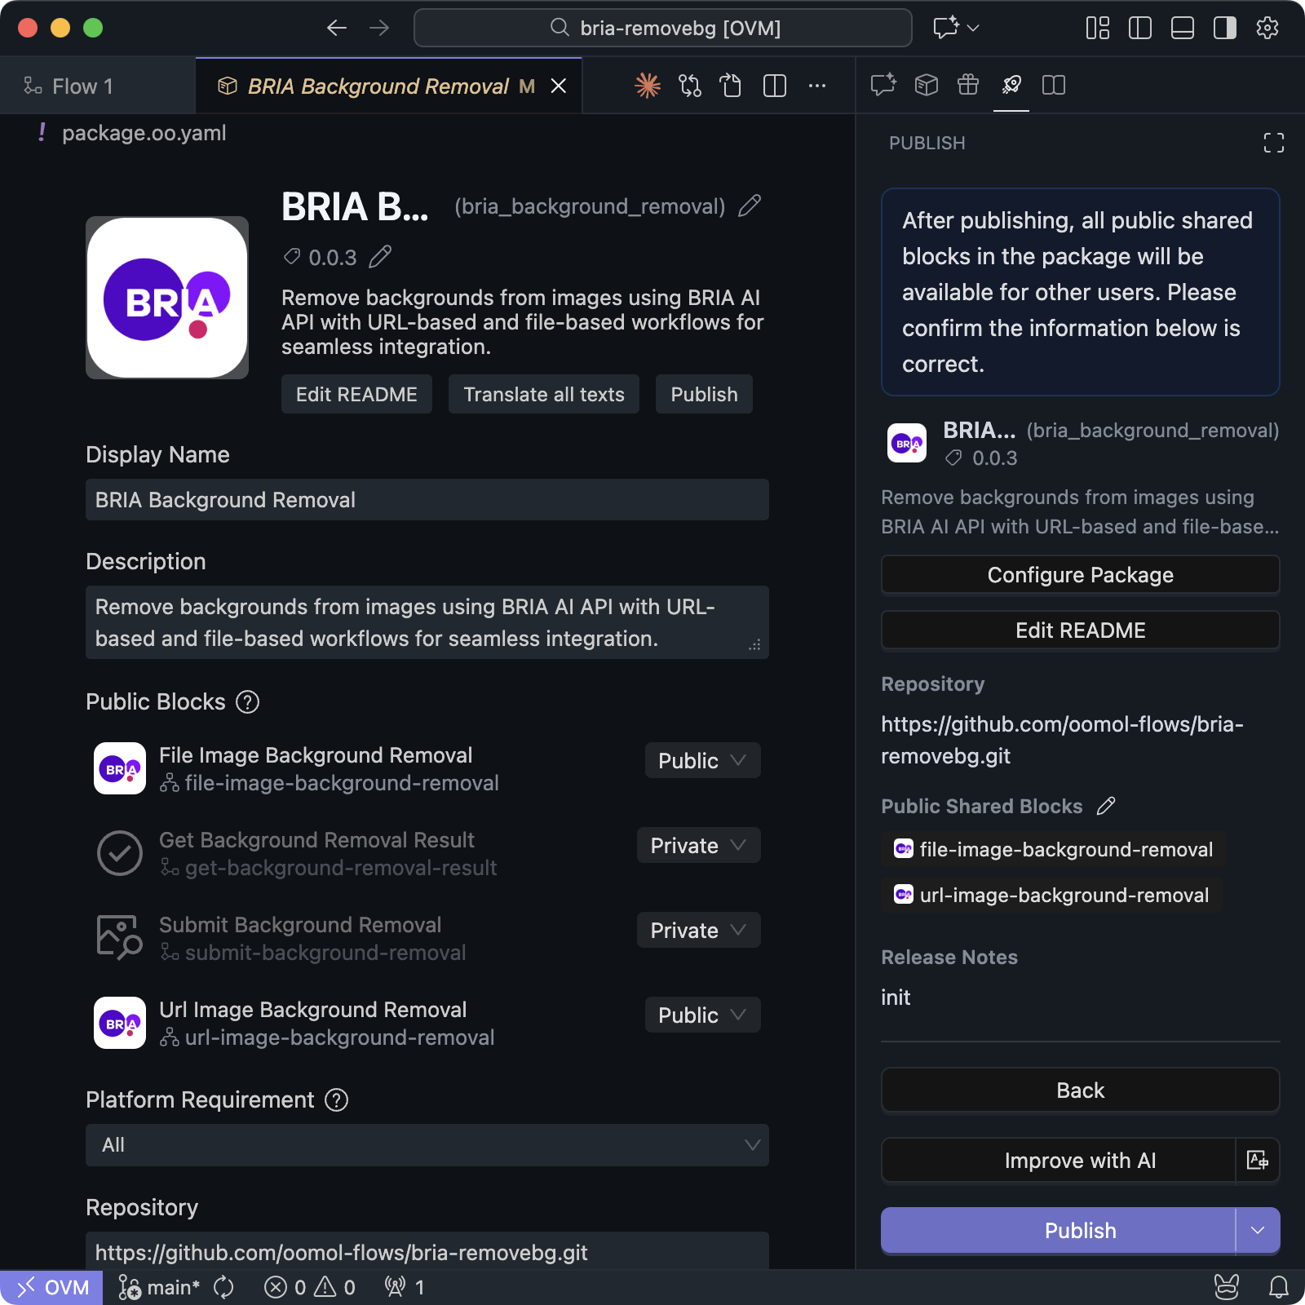Open visibility dropdown for Get Background Removal Result
The width and height of the screenshot is (1305, 1305).
pyautogui.click(x=698, y=846)
